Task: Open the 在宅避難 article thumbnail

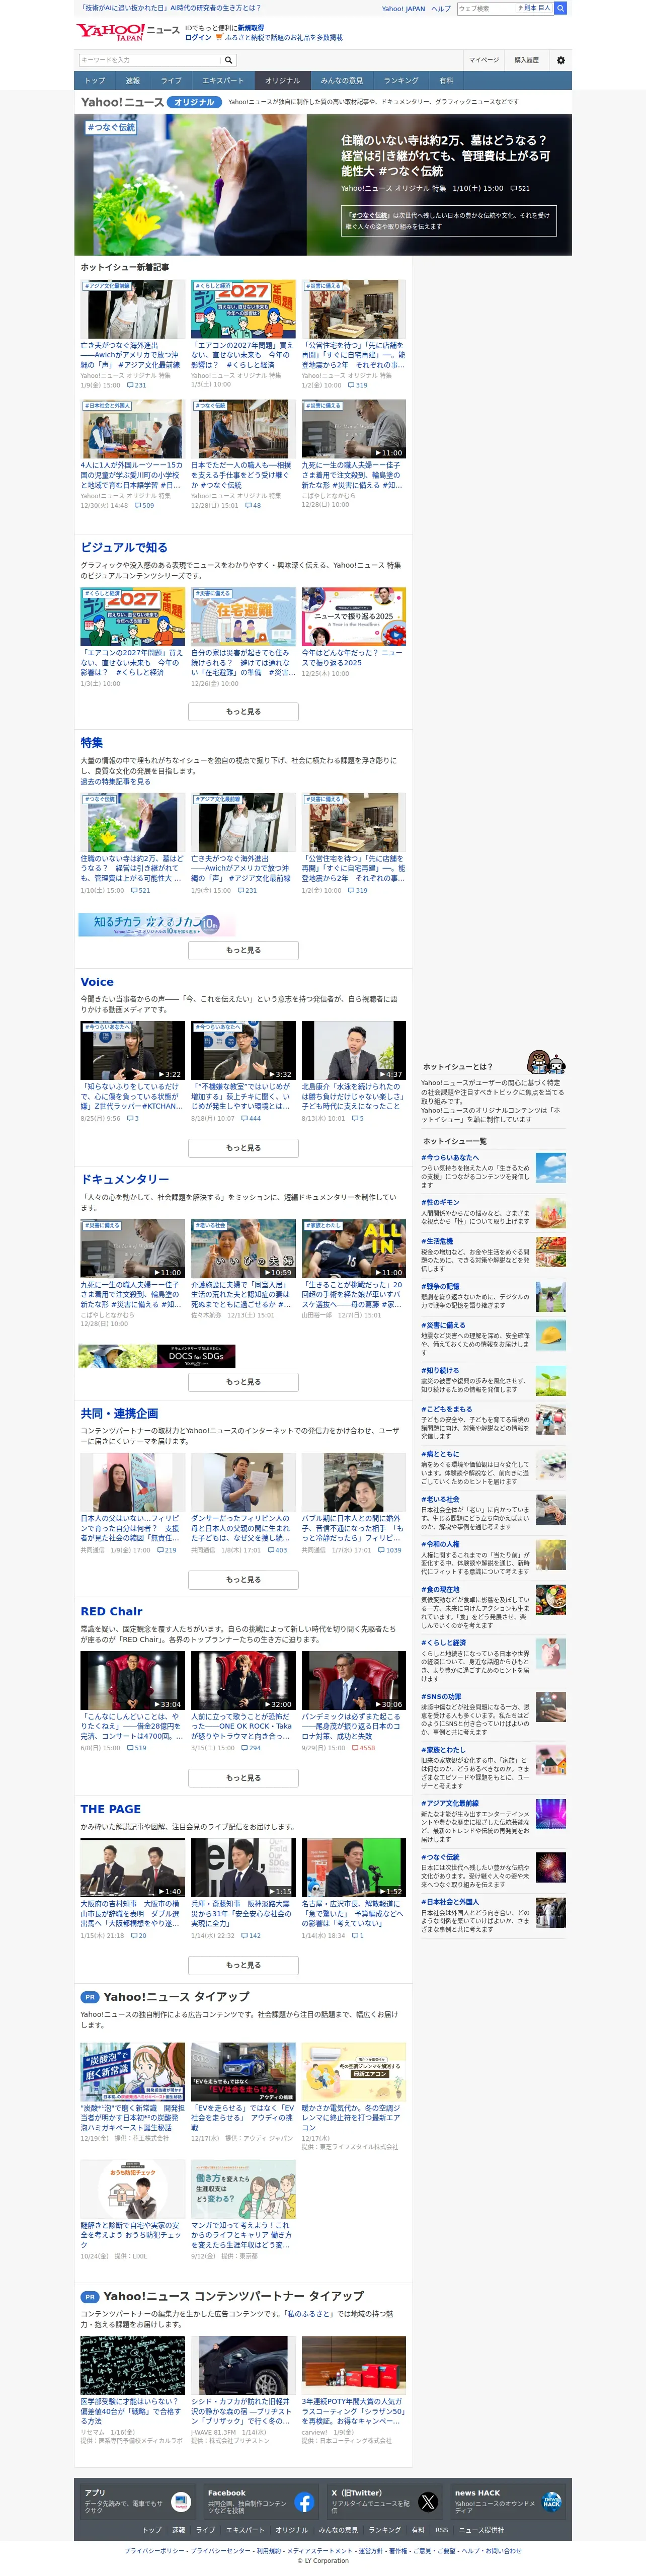Action: pos(243,617)
